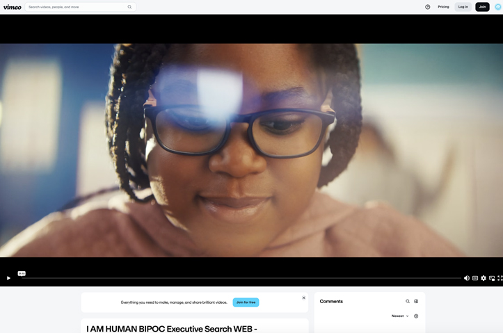
Task: Click the circular icon next to Newest
Action: (416, 316)
